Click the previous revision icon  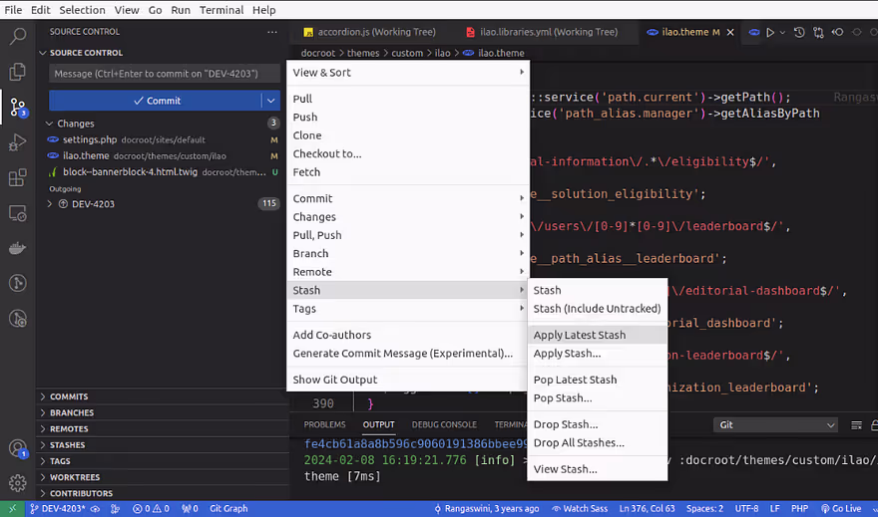(x=838, y=33)
